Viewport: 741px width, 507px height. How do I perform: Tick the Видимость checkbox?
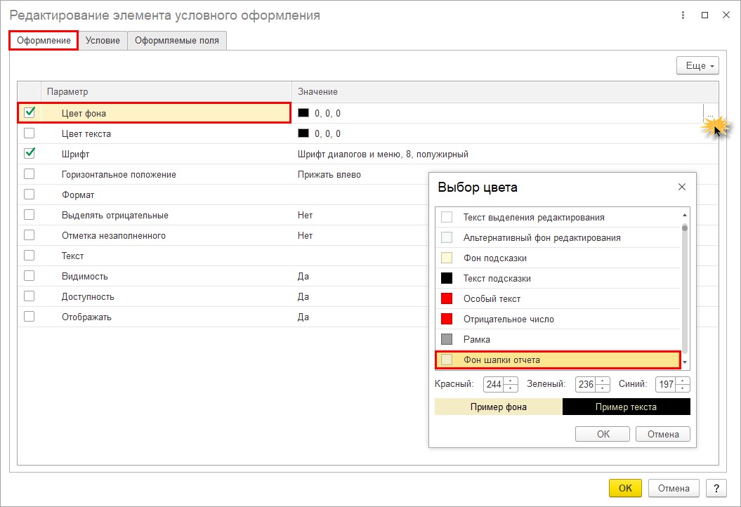tap(29, 276)
